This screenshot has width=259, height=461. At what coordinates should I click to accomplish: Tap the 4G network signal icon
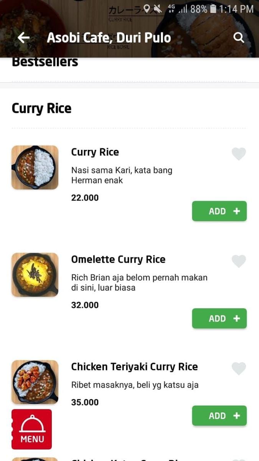coord(171,8)
